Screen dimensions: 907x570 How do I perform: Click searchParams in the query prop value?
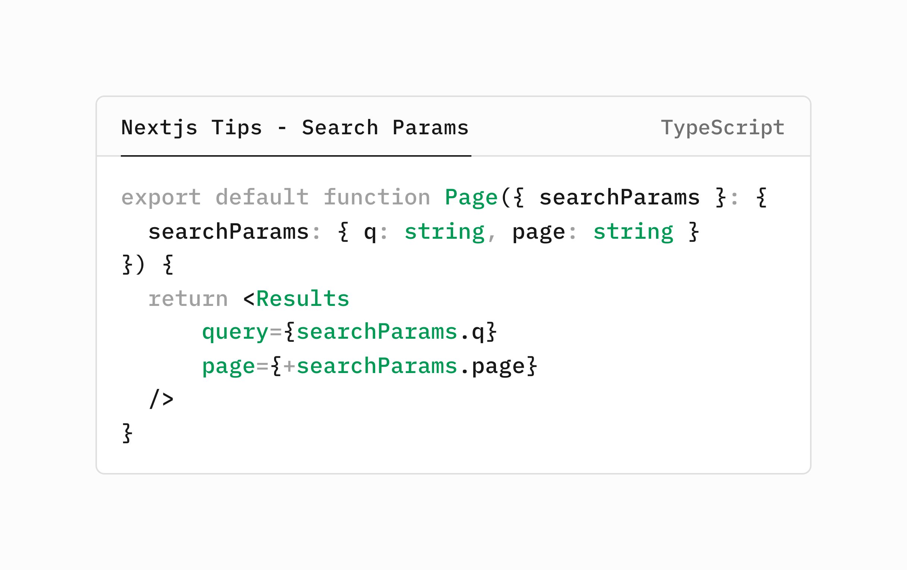(377, 332)
